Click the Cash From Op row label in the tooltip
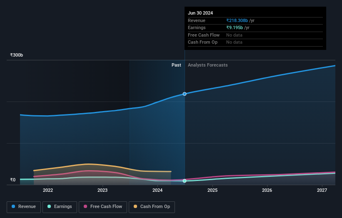 tap(202, 42)
